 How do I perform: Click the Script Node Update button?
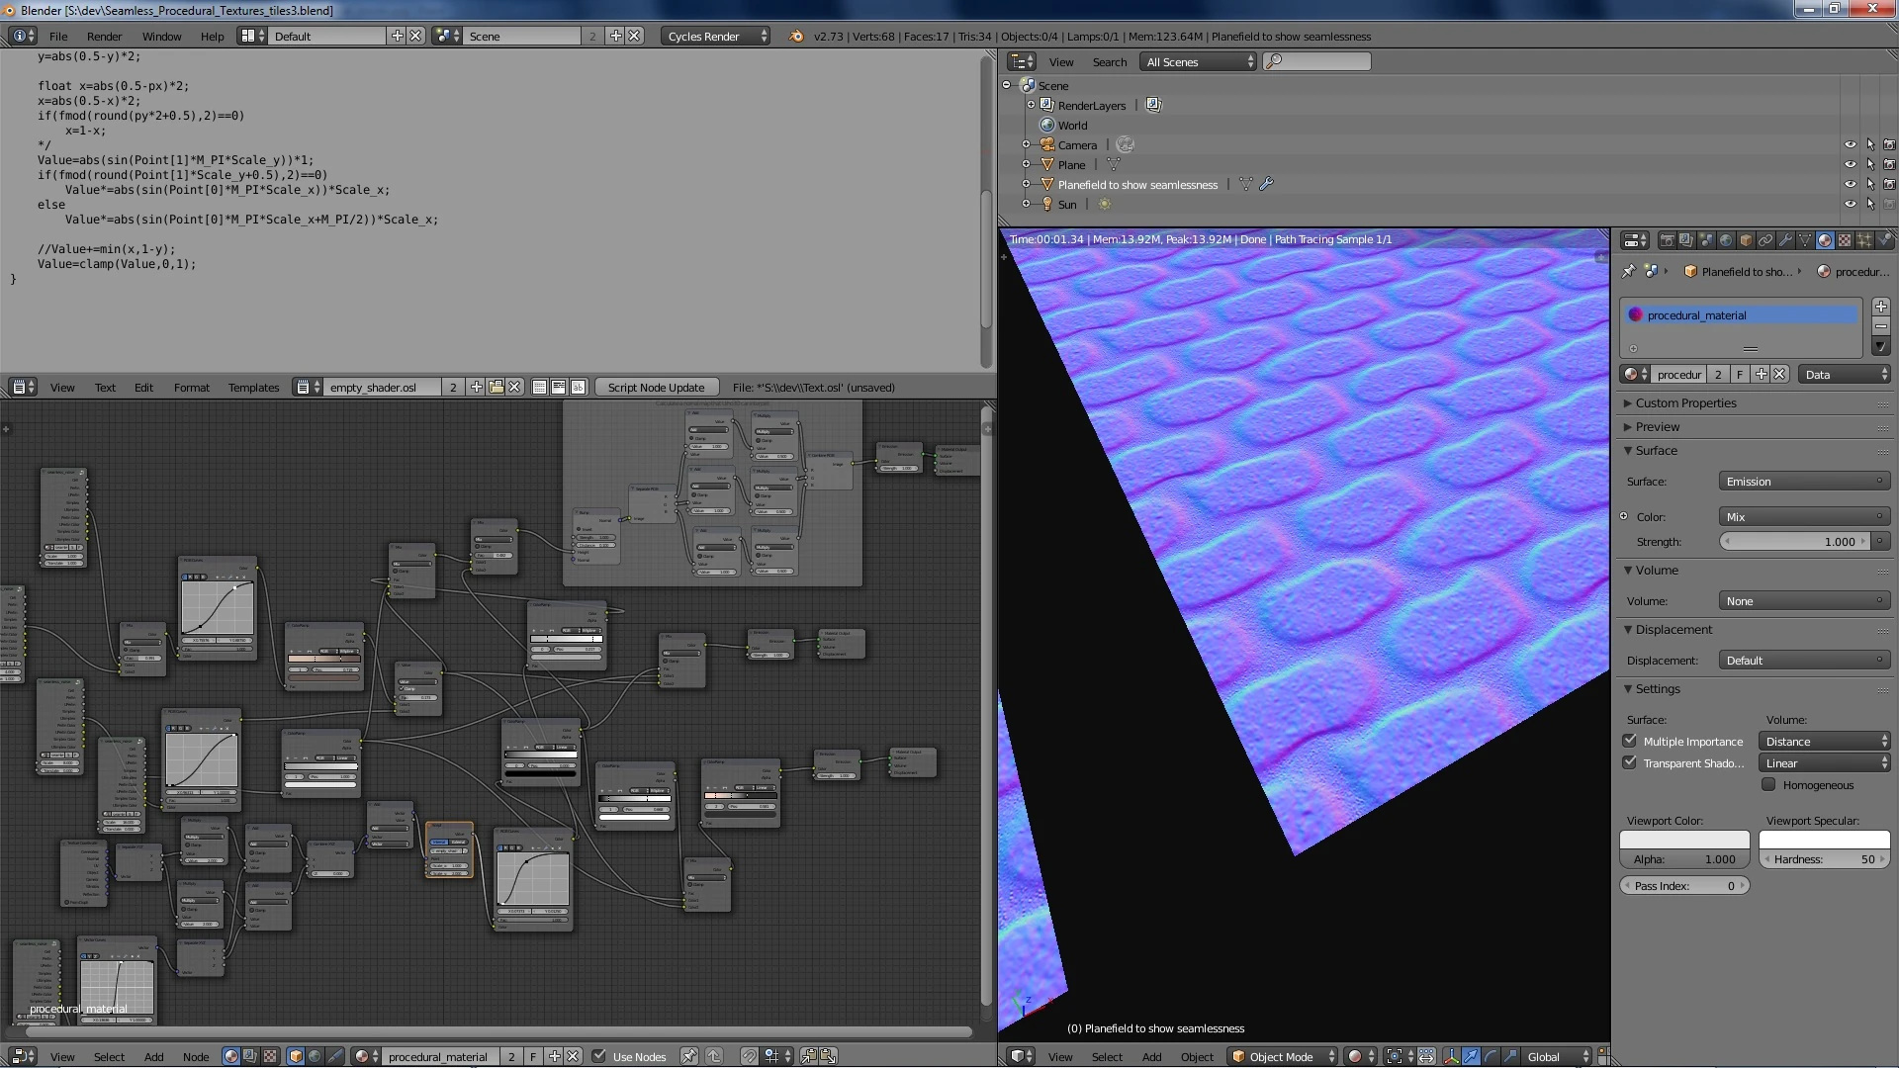pos(656,388)
